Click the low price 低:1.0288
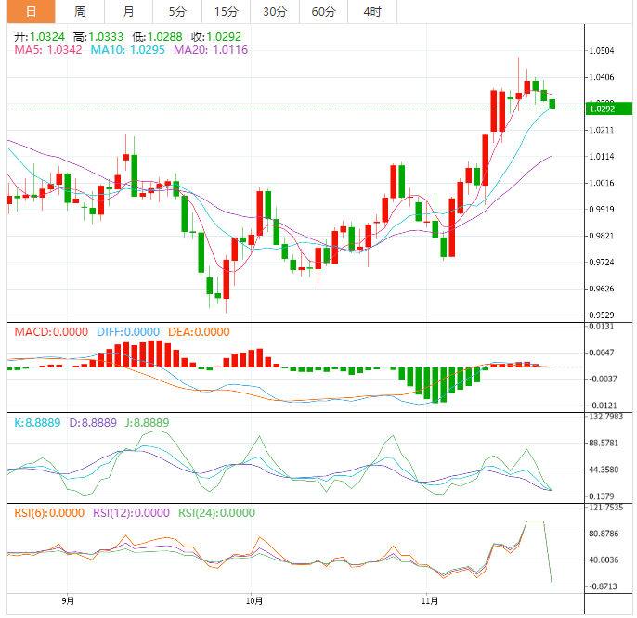 [x=157, y=37]
